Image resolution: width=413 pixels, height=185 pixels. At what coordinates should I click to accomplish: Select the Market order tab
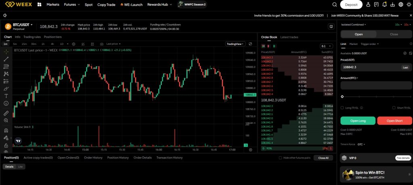(353, 44)
